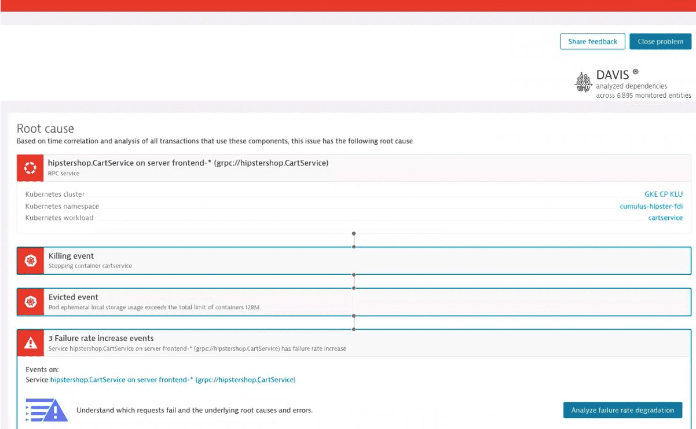Click the Close problem button

click(660, 41)
